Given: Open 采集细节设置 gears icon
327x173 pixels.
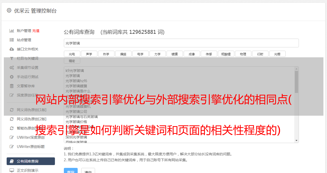Looking at the screenshot, I should (11, 68).
